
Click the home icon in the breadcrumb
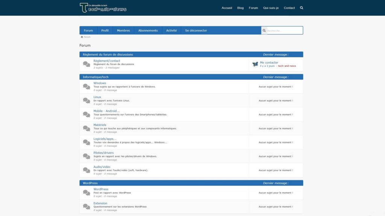pyautogui.click(x=82, y=37)
